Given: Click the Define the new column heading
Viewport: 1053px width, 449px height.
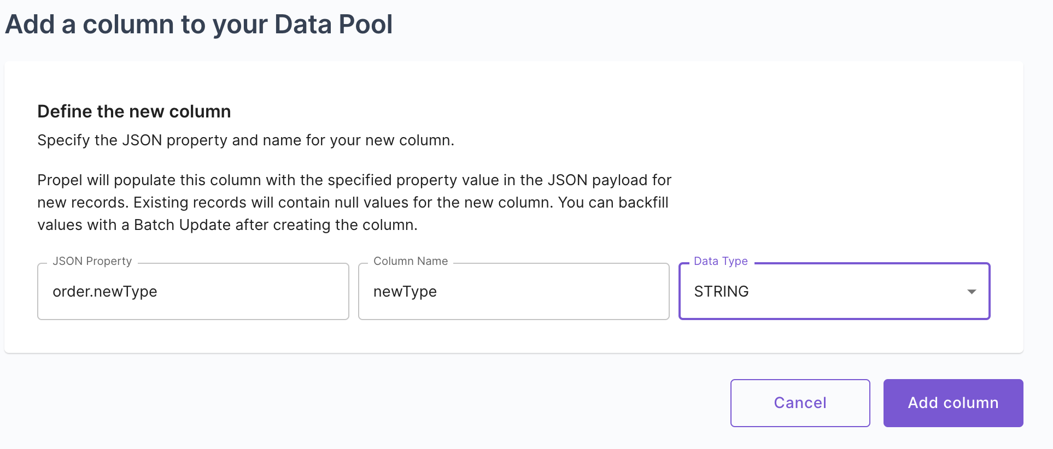Looking at the screenshot, I should tap(133, 111).
